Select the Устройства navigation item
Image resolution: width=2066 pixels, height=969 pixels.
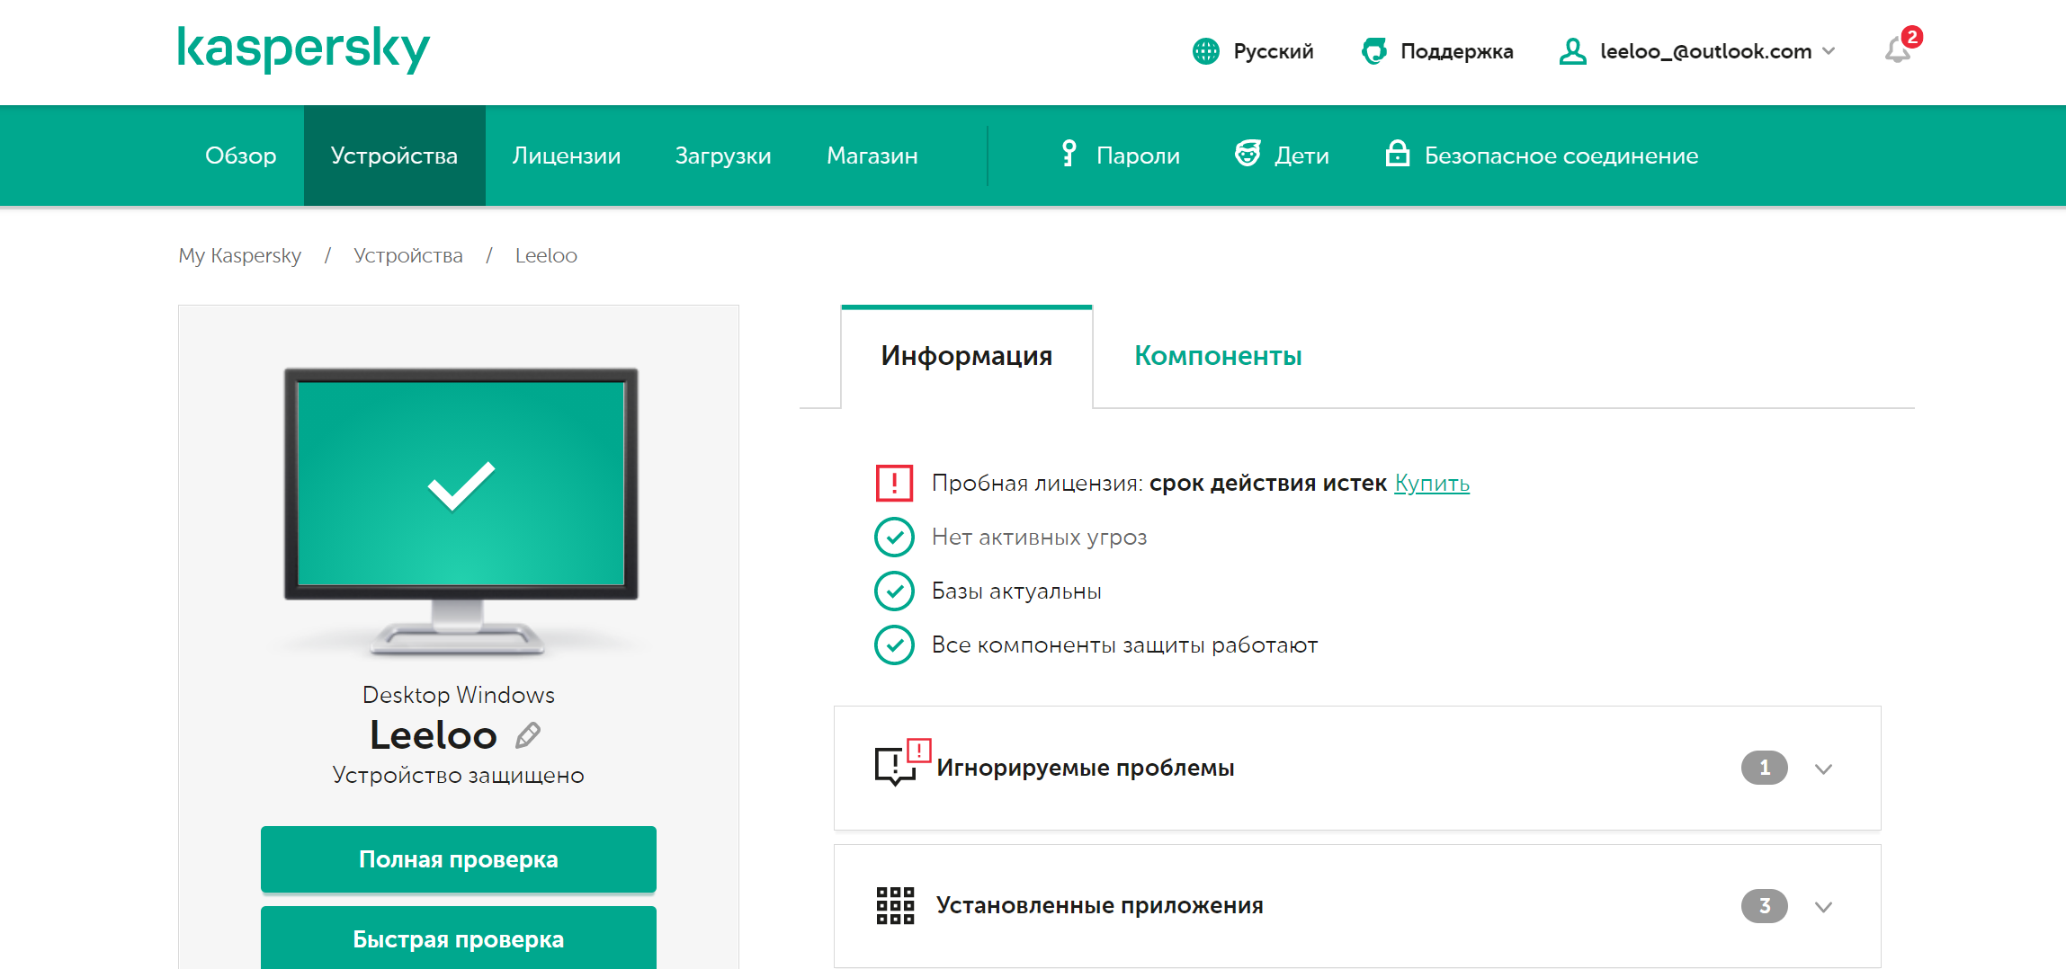[394, 156]
